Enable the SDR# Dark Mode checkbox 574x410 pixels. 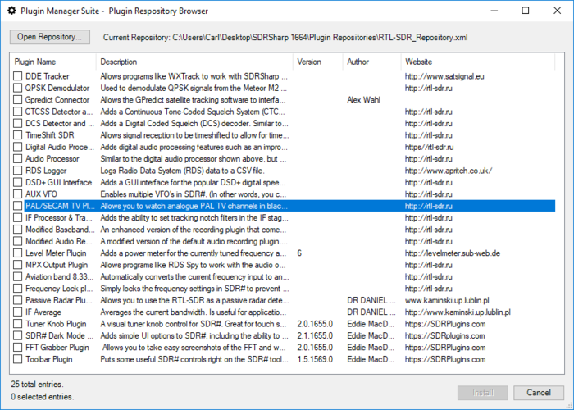[17, 335]
